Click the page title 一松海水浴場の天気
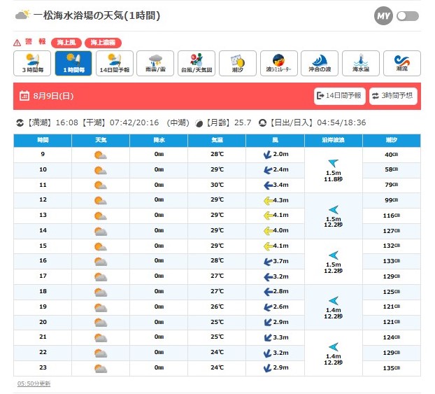 [x=97, y=15]
